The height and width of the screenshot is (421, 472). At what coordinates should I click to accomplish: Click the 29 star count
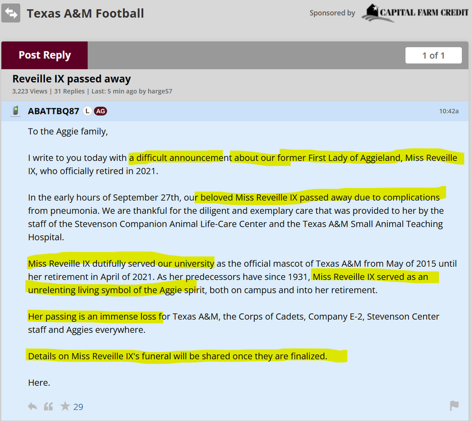point(79,406)
